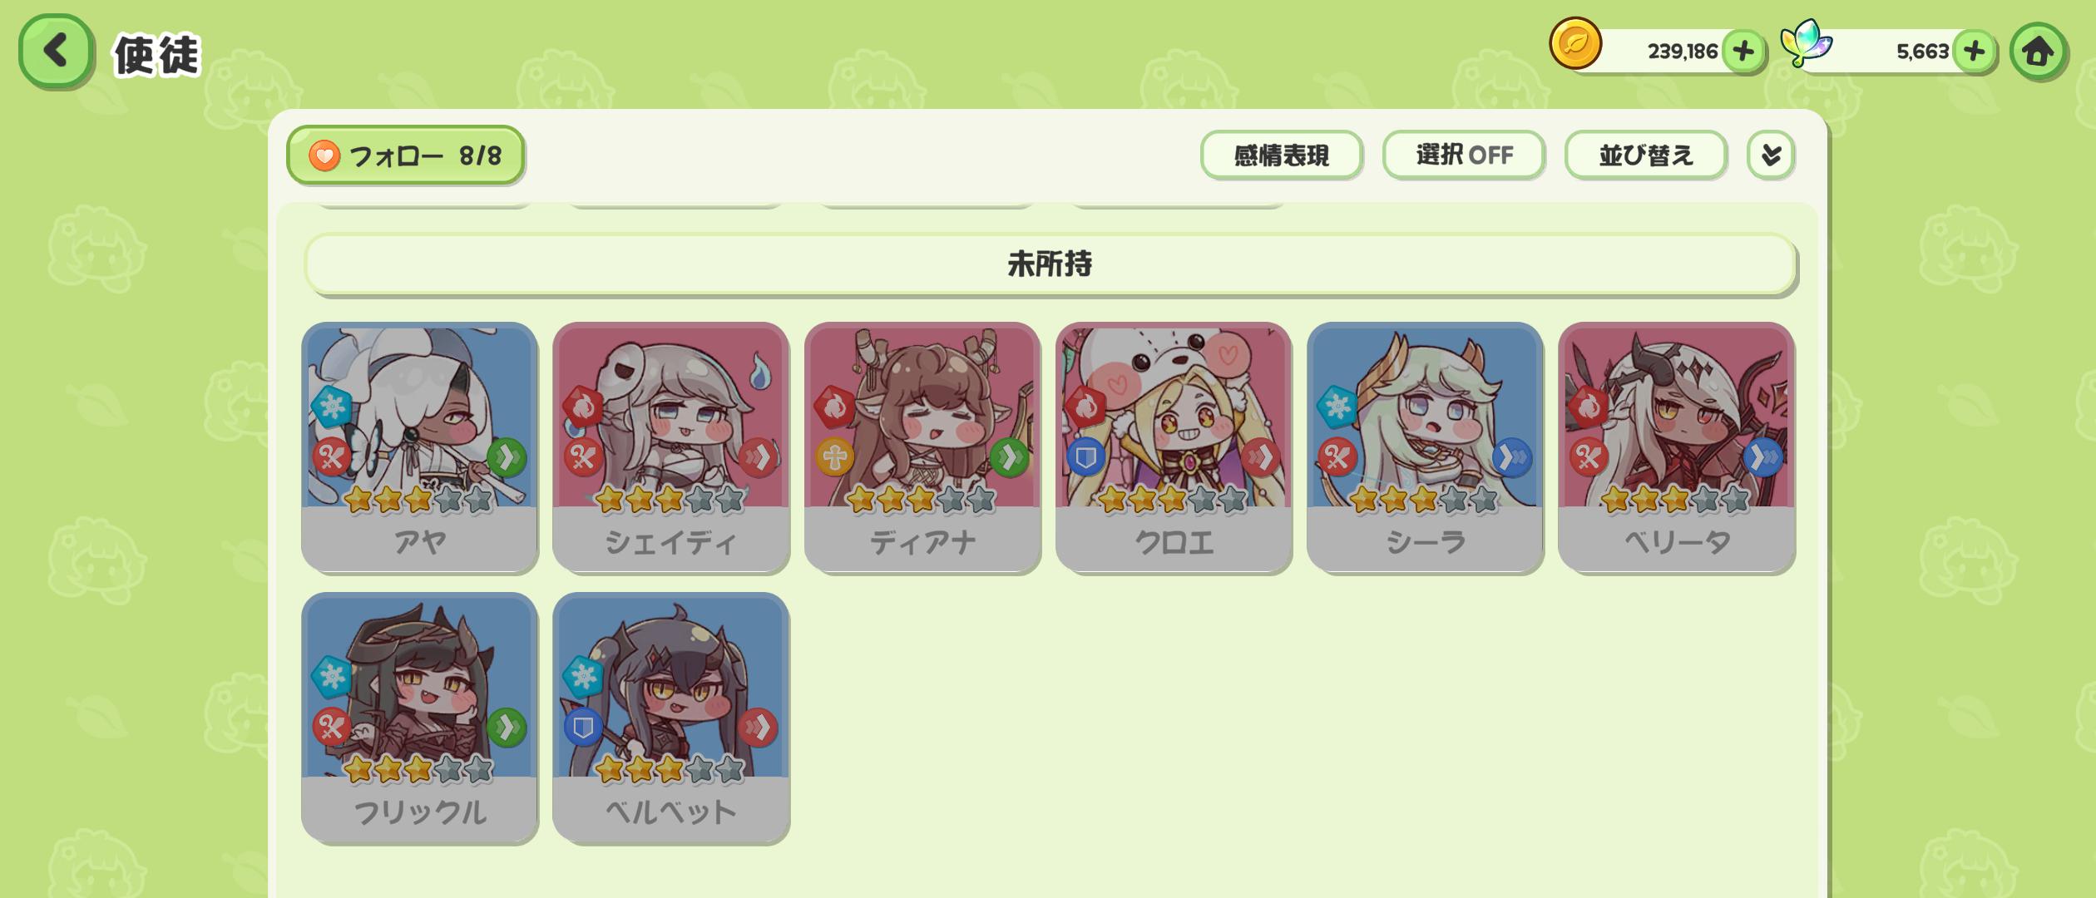
Task: Open the 並び替え sort options
Action: pos(1646,155)
